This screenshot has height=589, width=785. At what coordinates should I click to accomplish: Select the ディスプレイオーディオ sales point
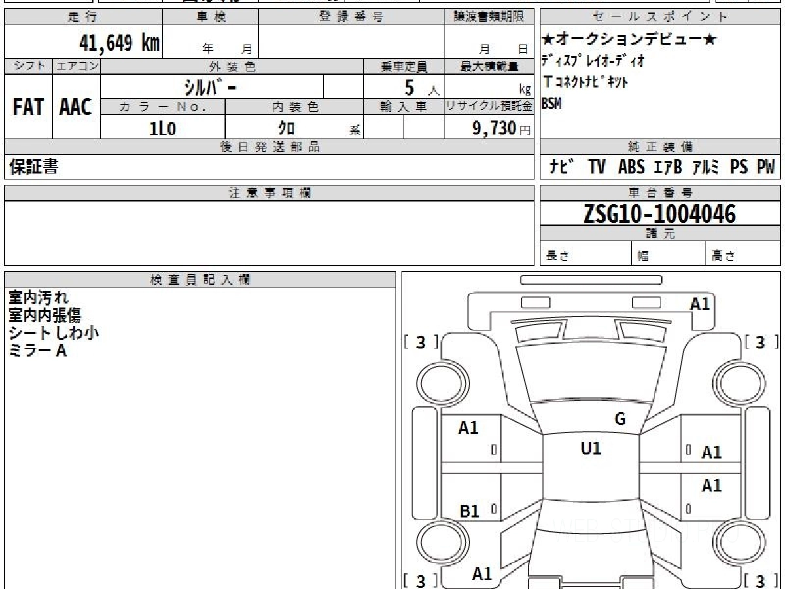pos(593,62)
